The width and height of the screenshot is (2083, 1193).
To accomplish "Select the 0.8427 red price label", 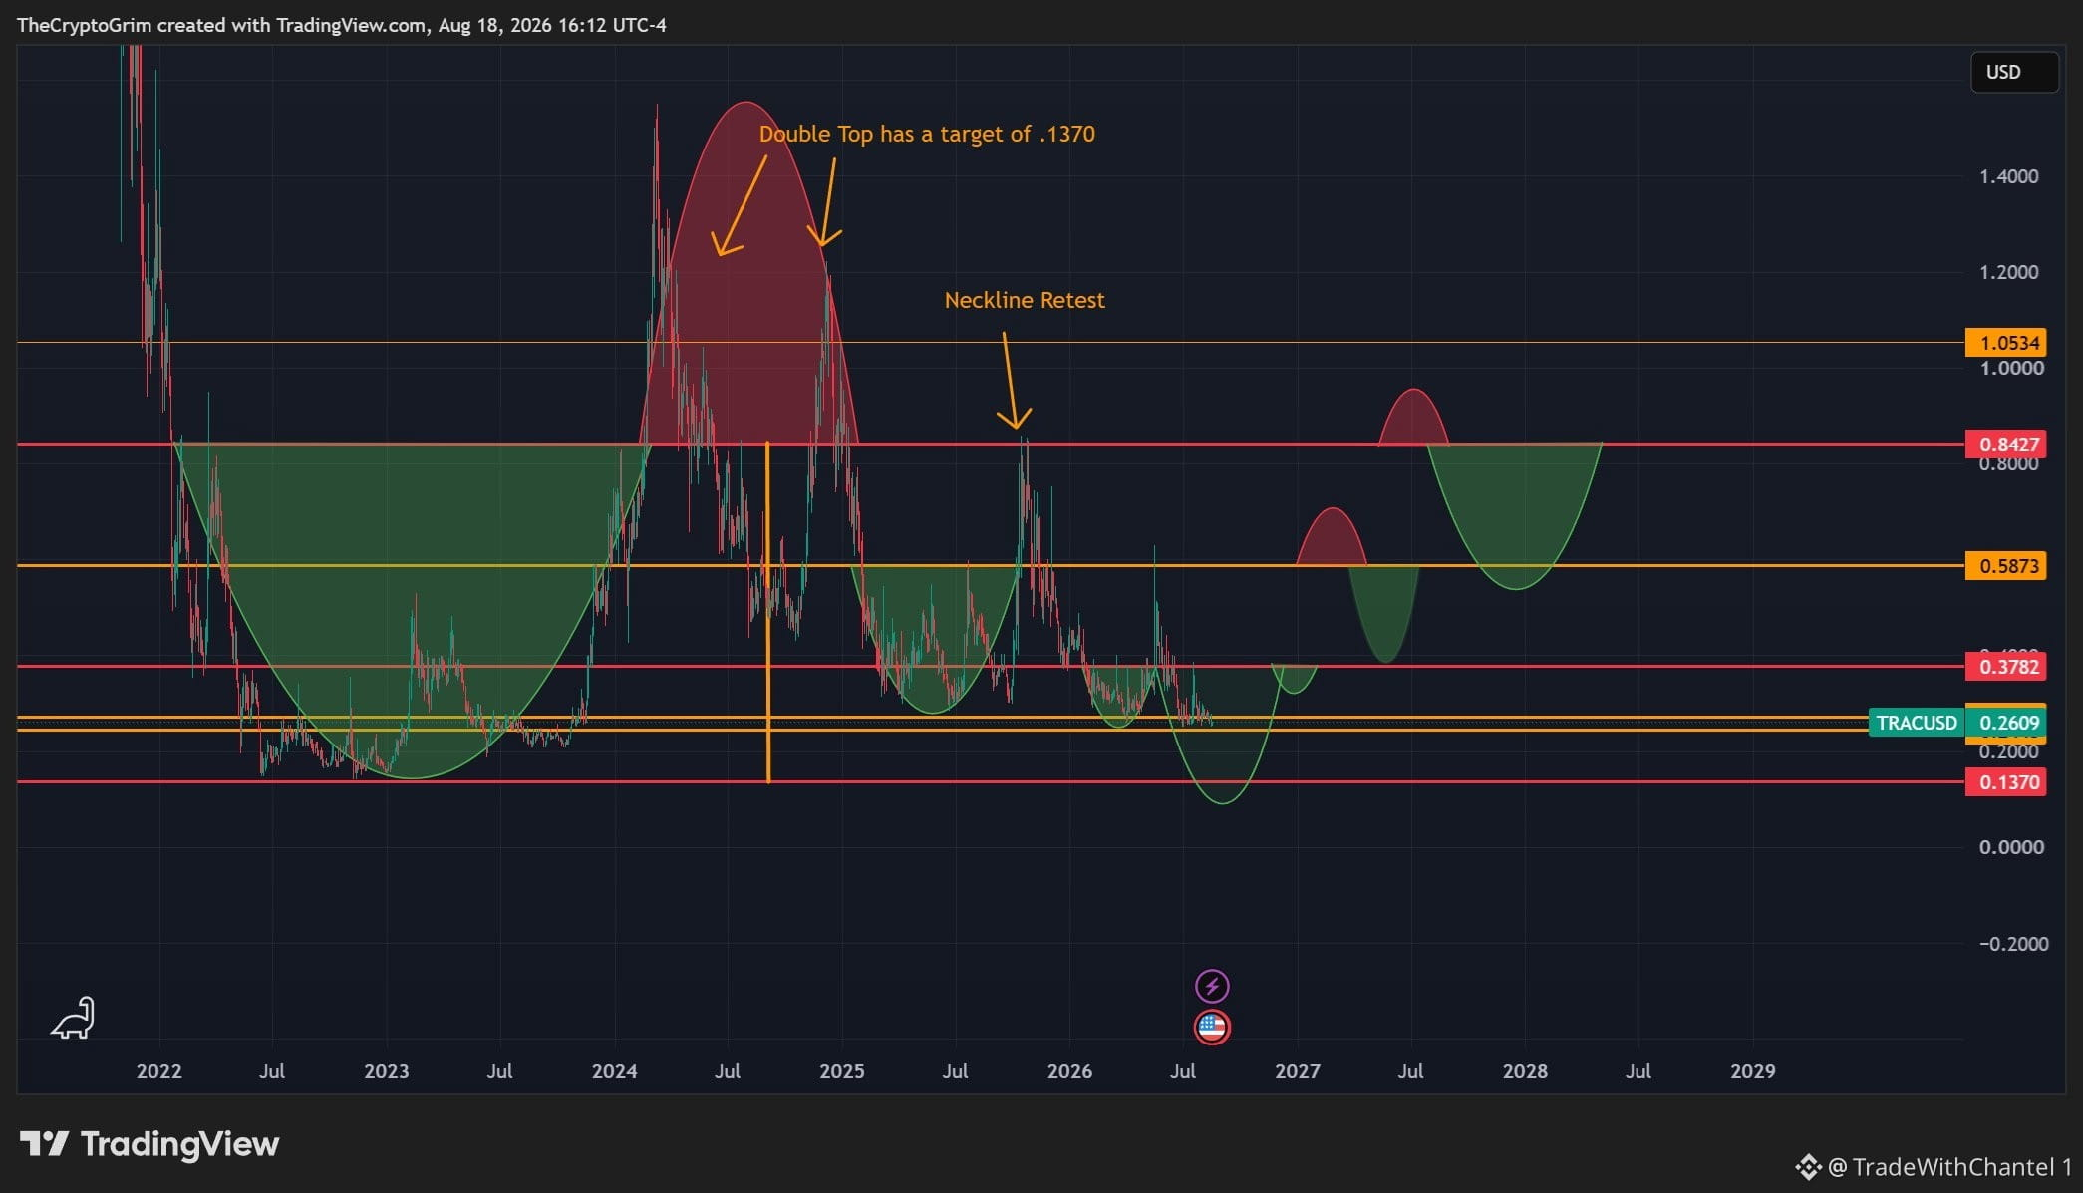I will (2006, 445).
